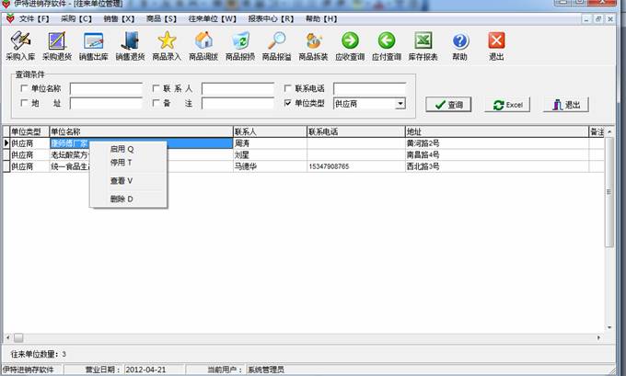
Task: Click the Excel export button
Action: point(507,105)
